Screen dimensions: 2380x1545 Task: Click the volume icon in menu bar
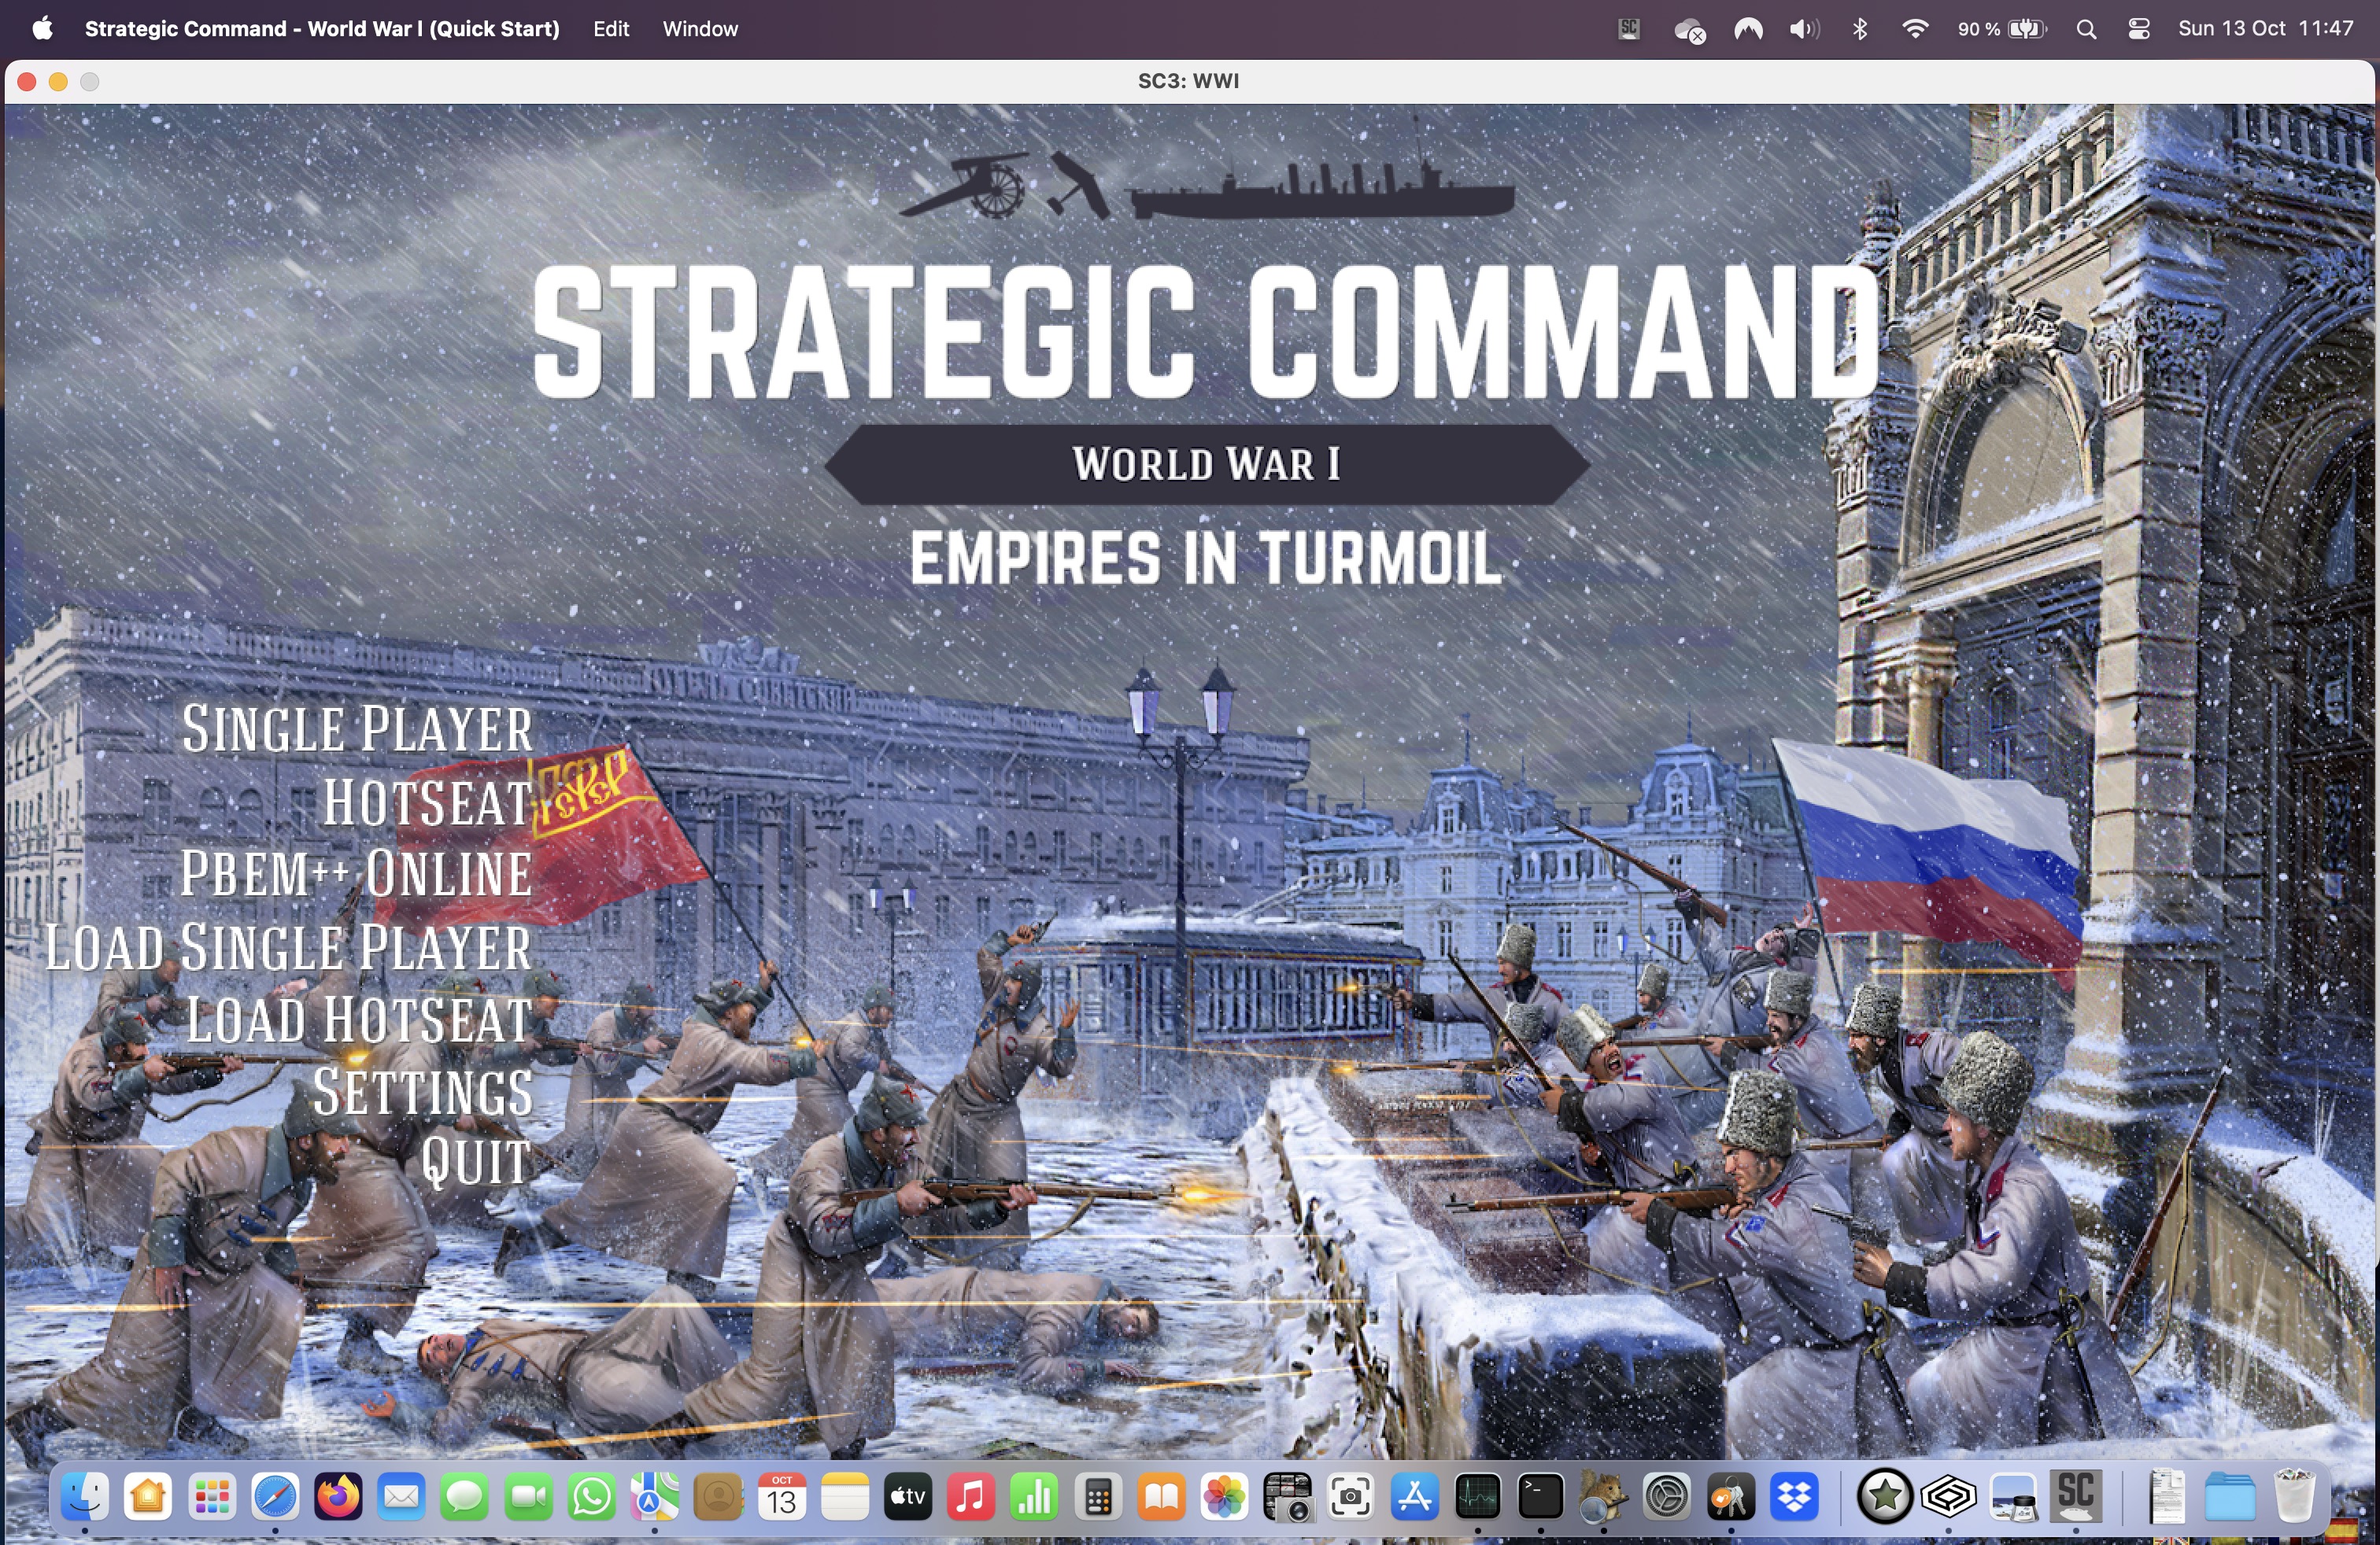click(x=1803, y=29)
